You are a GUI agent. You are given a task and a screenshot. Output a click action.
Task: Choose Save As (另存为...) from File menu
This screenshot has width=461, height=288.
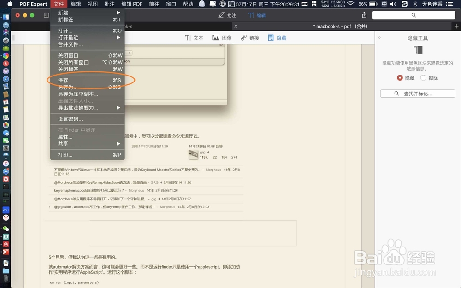pyautogui.click(x=87, y=87)
